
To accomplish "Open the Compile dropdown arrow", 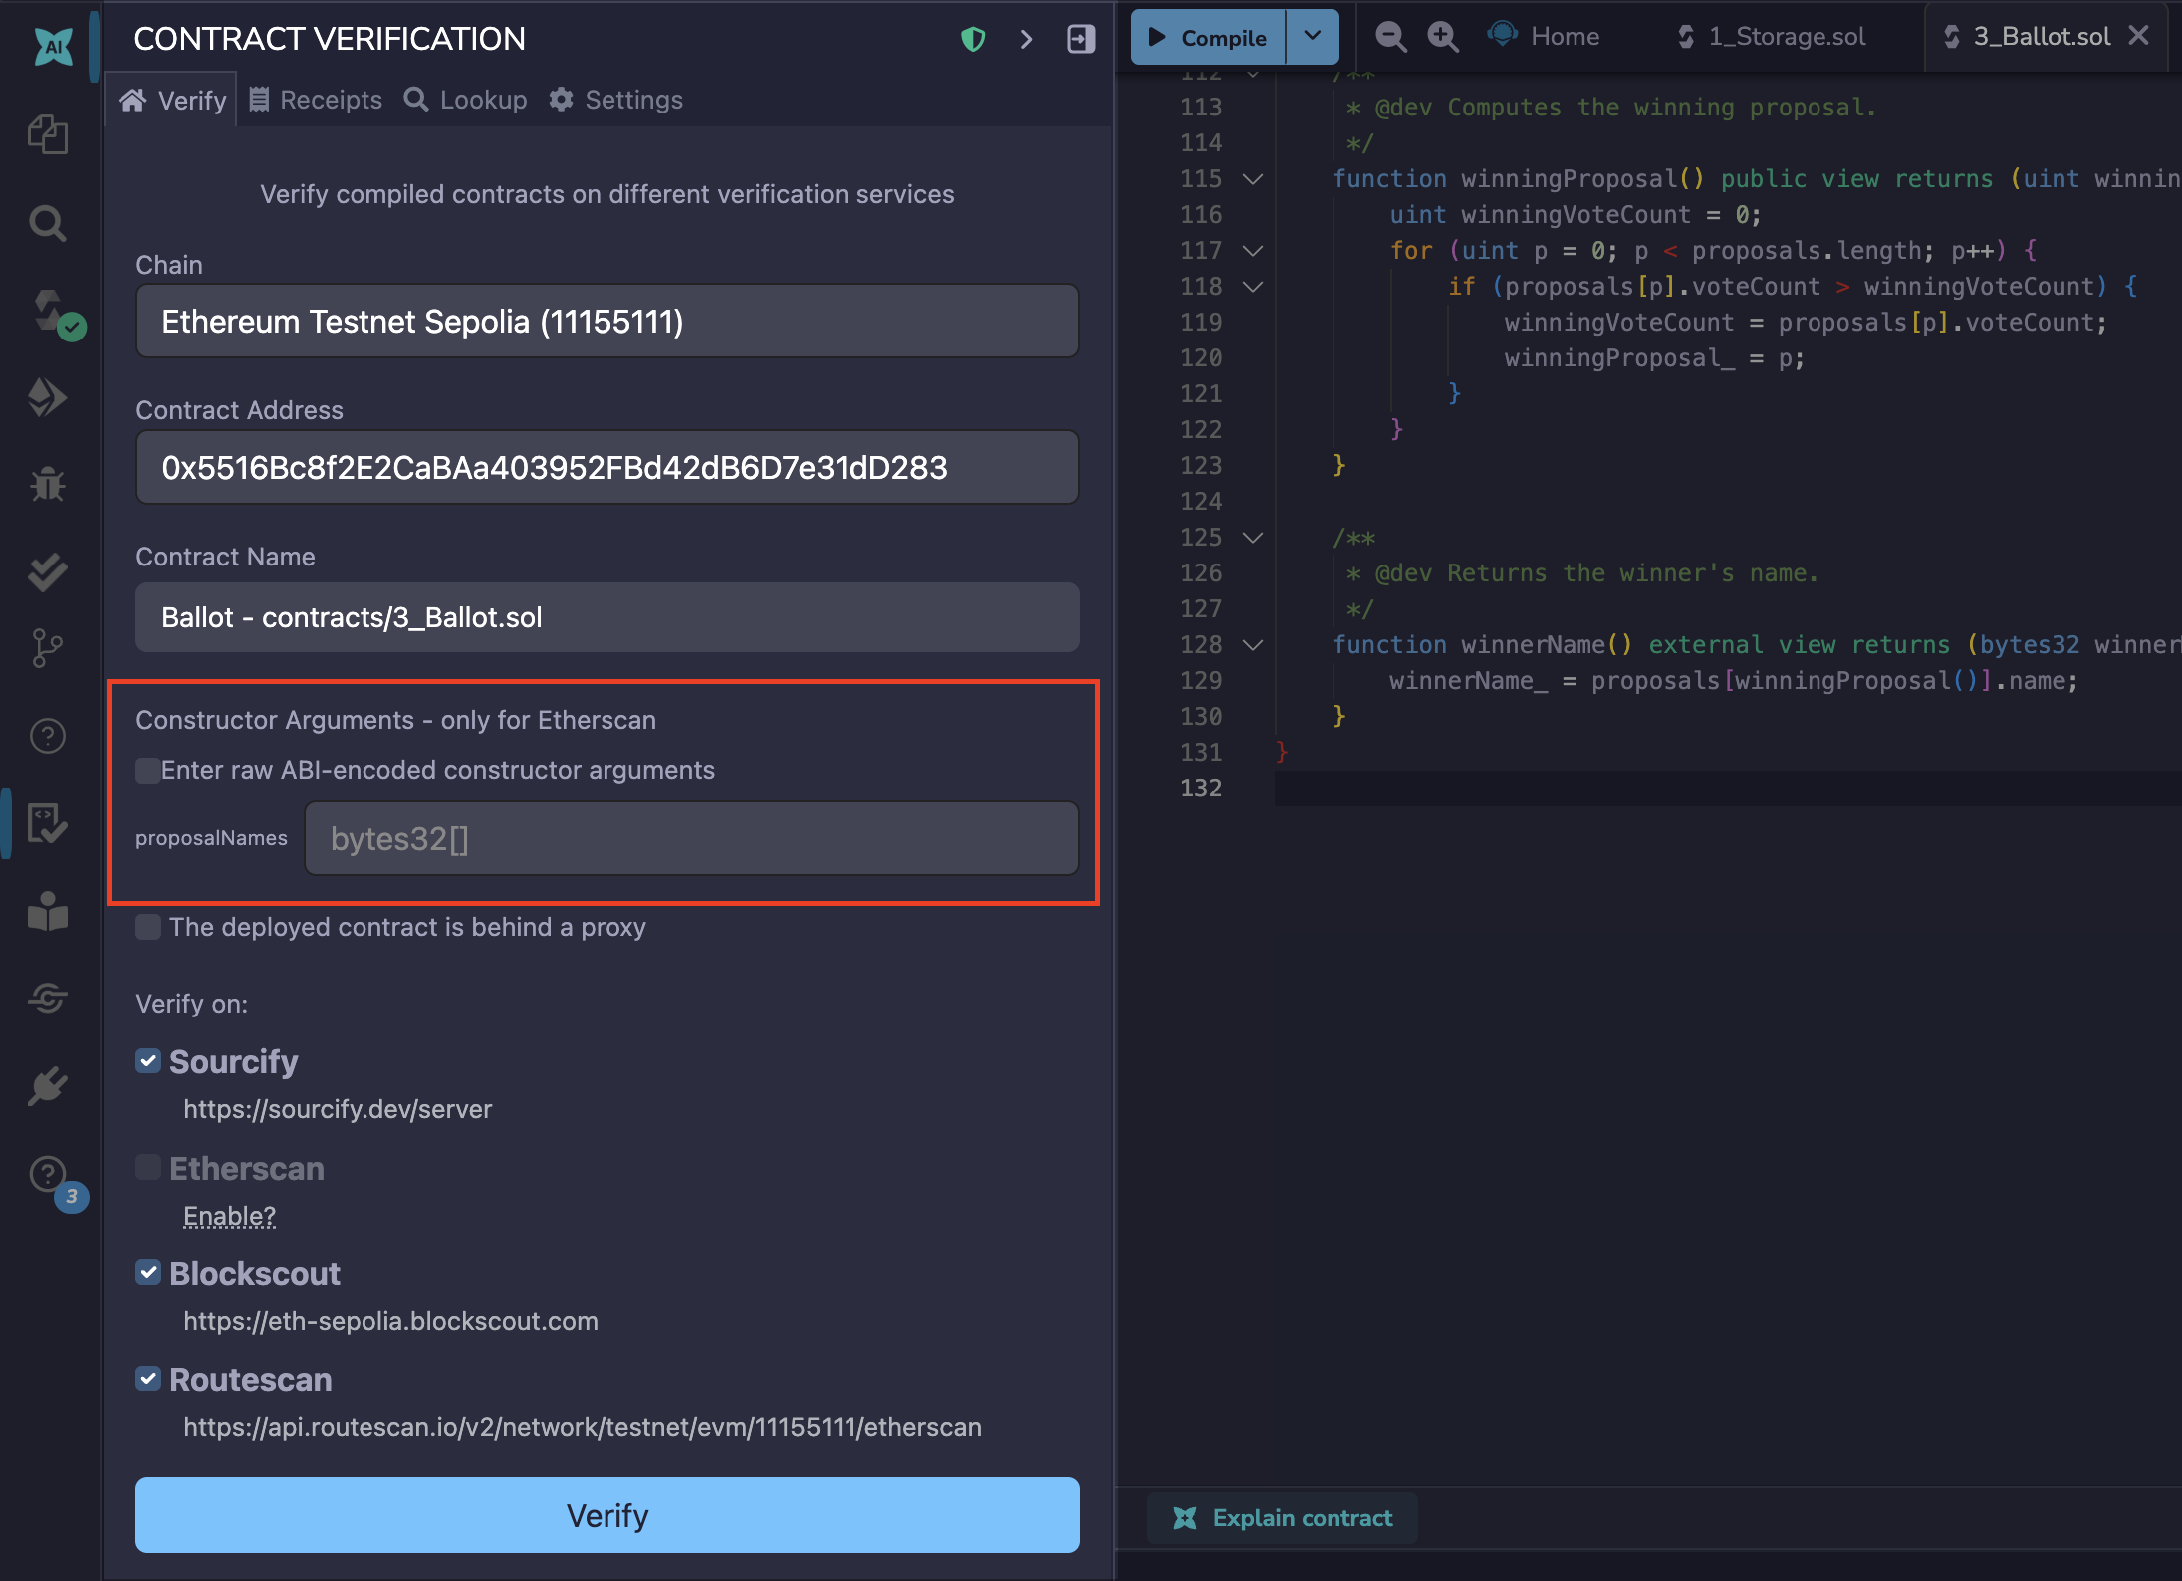I will [x=1313, y=37].
